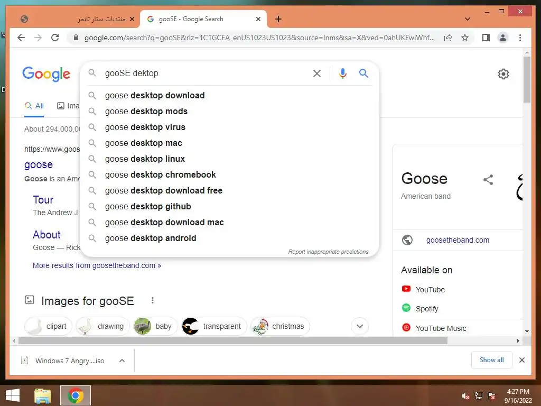Click the vertical page scrollbar thumb
The width and height of the screenshot is (541, 406).
(x=527, y=79)
